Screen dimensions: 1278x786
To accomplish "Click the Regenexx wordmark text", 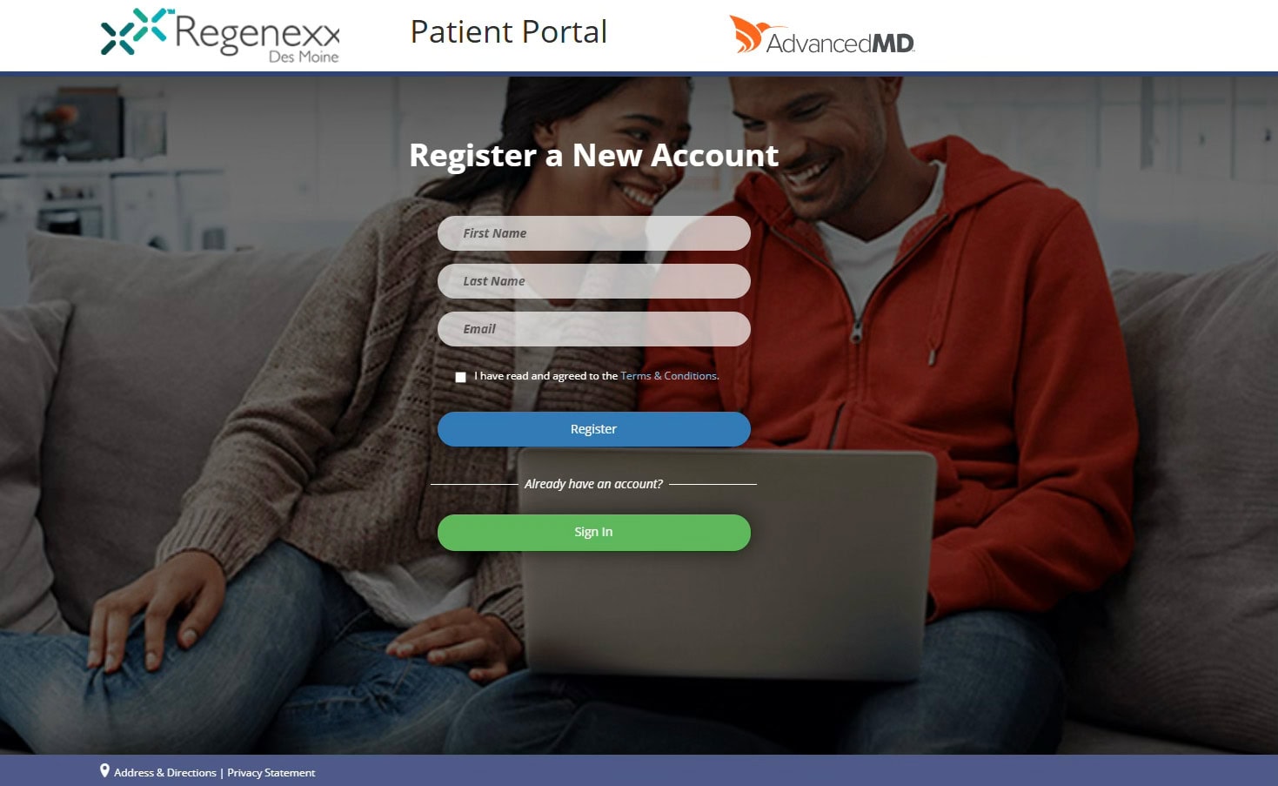I will 257,33.
